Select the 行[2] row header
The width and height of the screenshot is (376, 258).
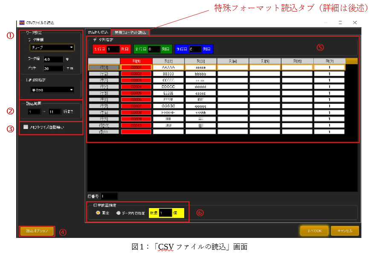(104, 74)
